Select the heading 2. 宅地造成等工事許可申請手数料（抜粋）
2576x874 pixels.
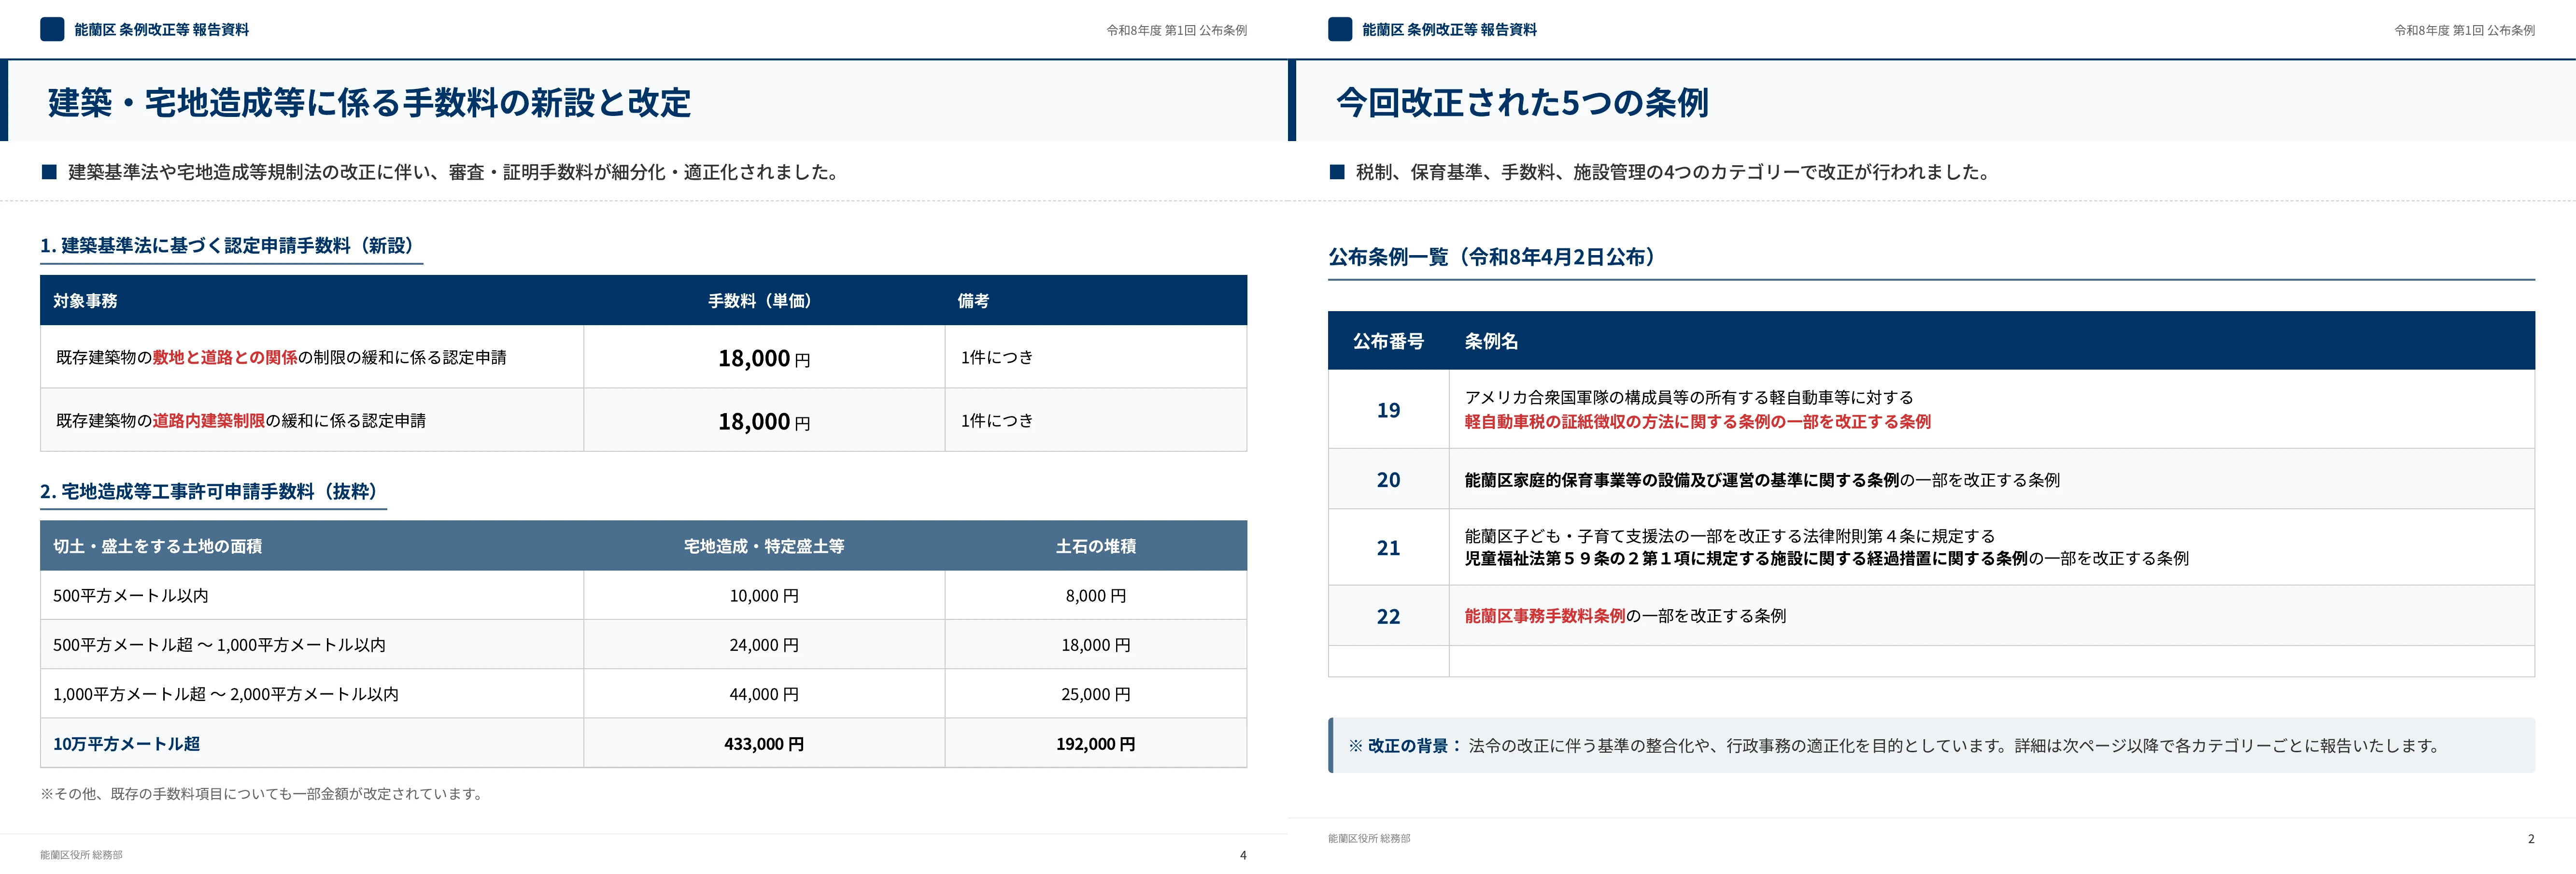click(213, 491)
